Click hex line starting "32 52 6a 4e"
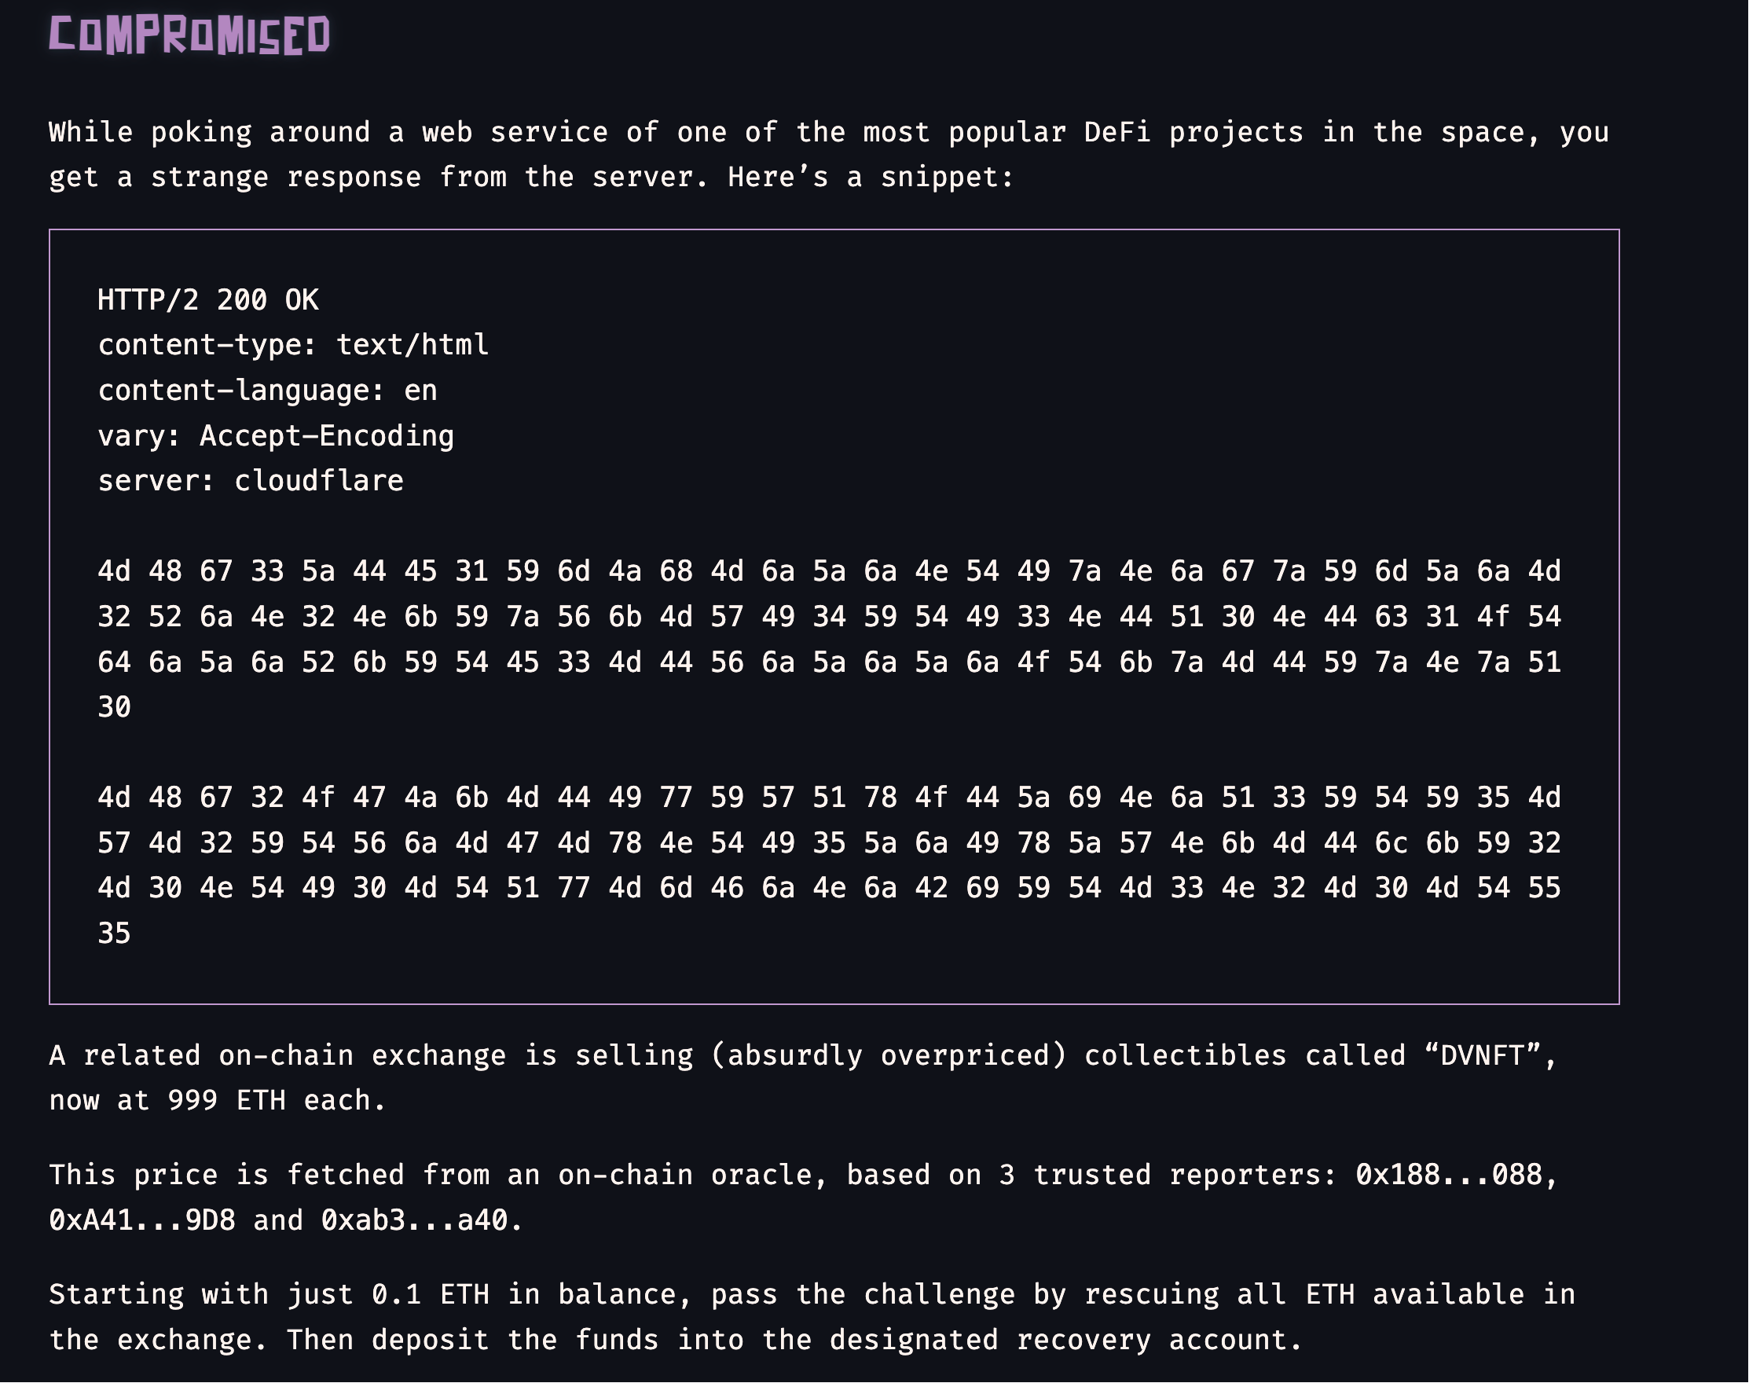 pos(828,617)
